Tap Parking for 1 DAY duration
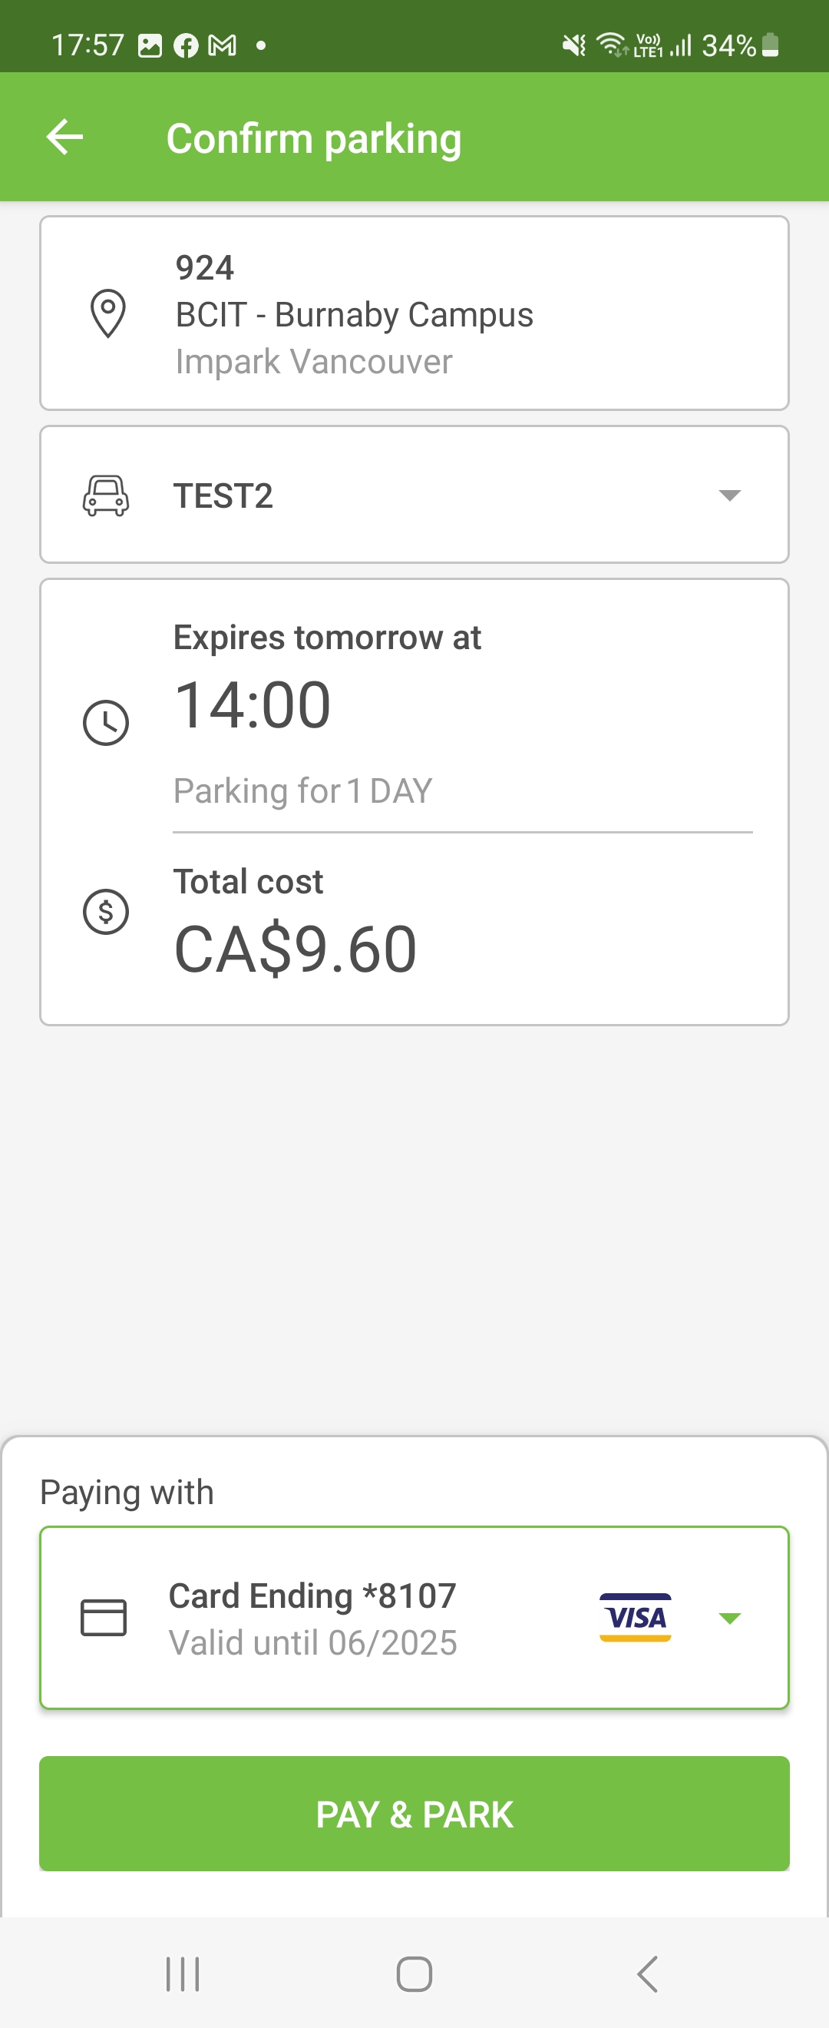 click(x=302, y=791)
